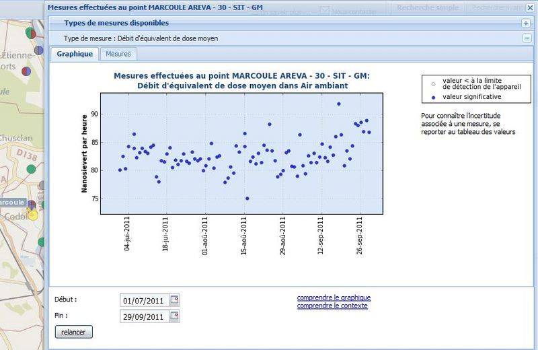Screen dimensions: 538x350
Task: Close the Mesures effectuées dialog
Action: click(530, 7)
